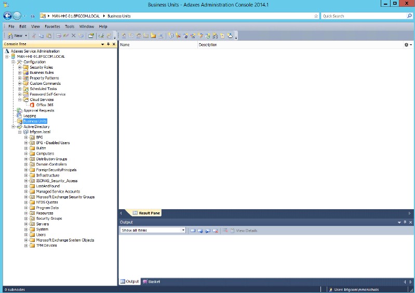The height and width of the screenshot is (293, 415).
Task: Select BFG - Disabled Users tree node
Action: tap(53, 143)
